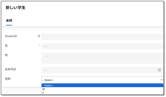Click into the 名 text field
The width and height of the screenshot is (166, 97).
click(x=102, y=46)
